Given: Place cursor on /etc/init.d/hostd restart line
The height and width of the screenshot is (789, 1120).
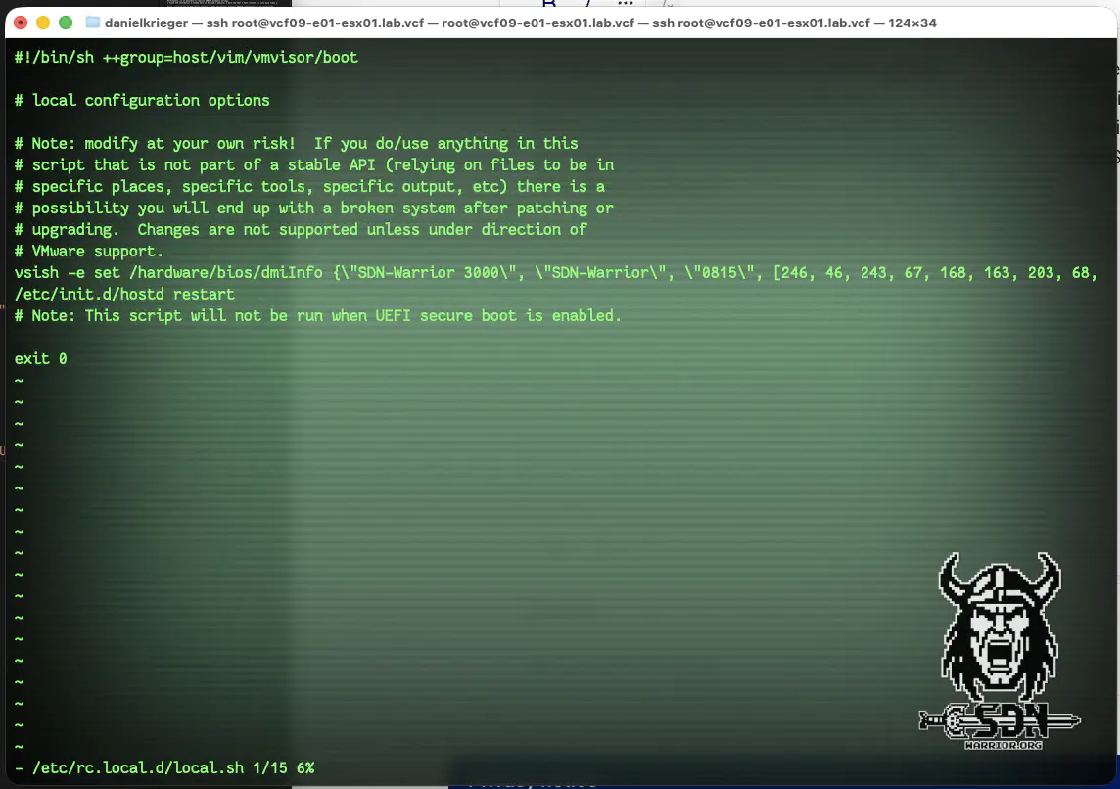Looking at the screenshot, I should [124, 295].
